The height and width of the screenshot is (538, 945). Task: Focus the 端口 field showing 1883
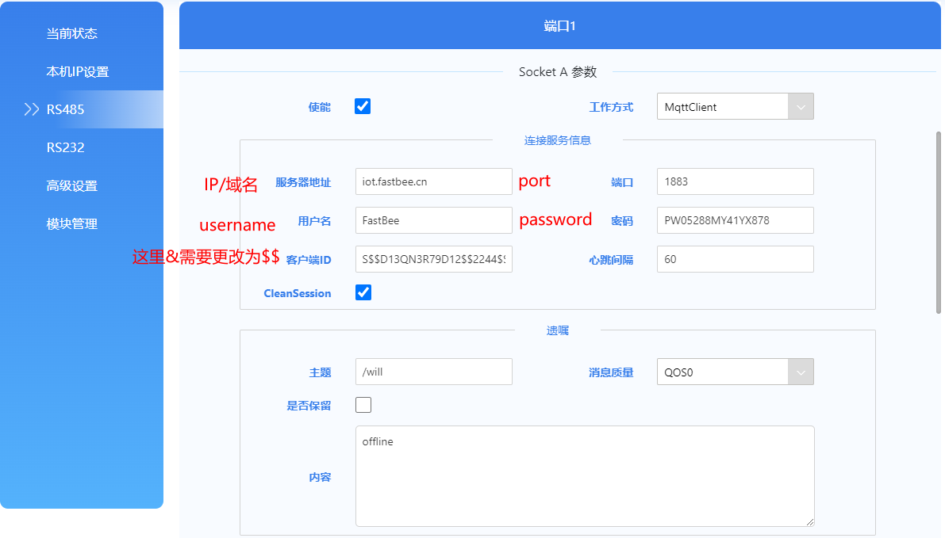[735, 181]
